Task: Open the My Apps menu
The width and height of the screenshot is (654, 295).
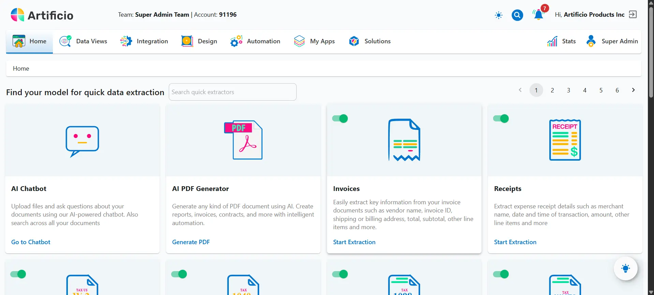Action: 314,41
